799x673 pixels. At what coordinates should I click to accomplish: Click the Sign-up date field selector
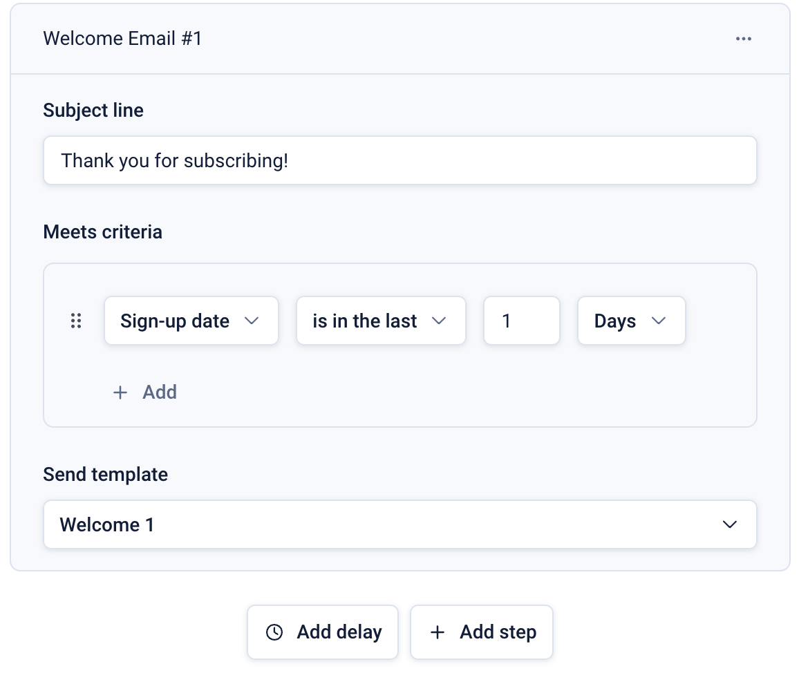click(175, 321)
